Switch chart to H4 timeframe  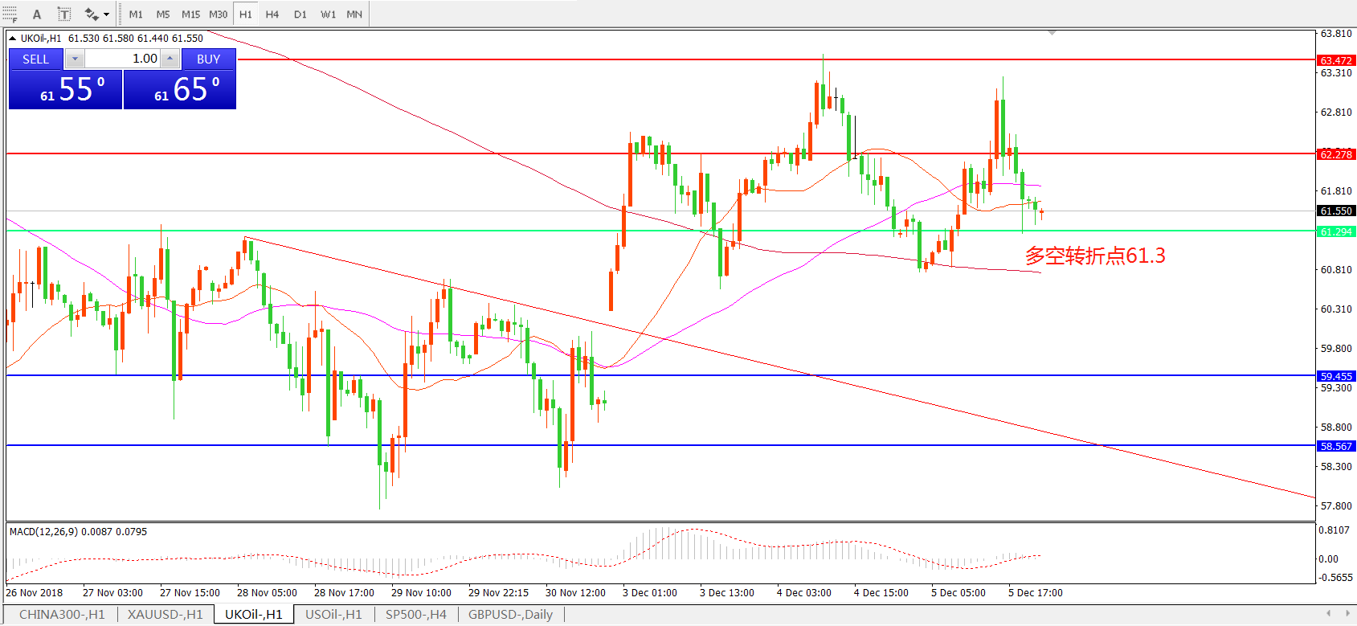click(272, 14)
